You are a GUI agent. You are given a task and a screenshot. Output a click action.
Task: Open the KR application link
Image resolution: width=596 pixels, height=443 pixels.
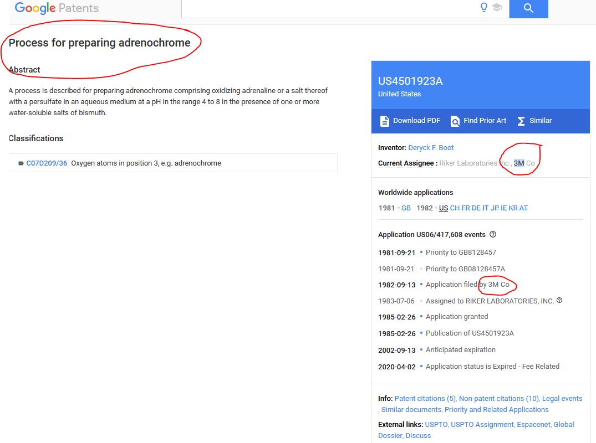pos(513,208)
